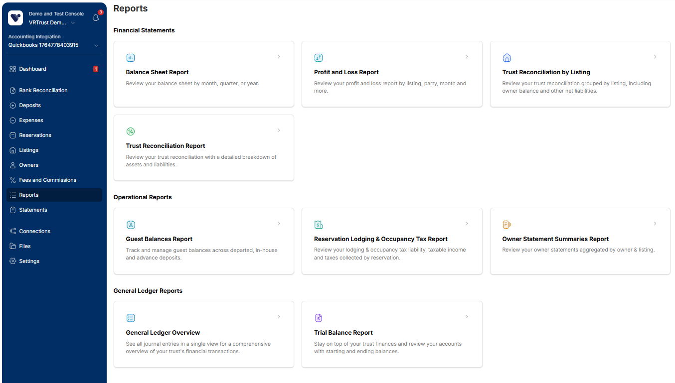Click the Dashboard sidebar icon
675x383 pixels.
(x=13, y=69)
